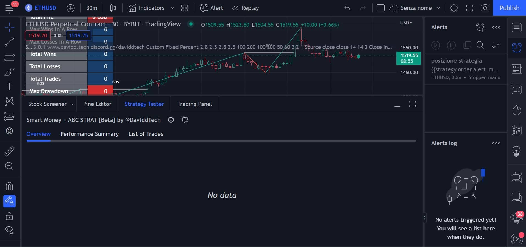Start bar Replay mode
This screenshot has width=526, height=248.
pyautogui.click(x=246, y=8)
